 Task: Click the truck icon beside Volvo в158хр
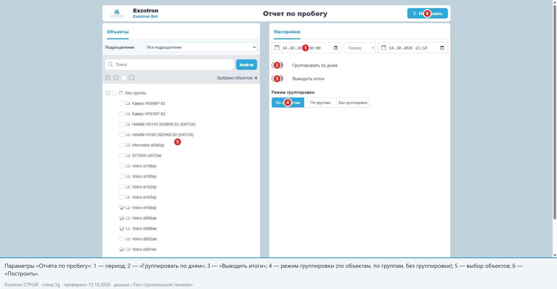(128, 166)
